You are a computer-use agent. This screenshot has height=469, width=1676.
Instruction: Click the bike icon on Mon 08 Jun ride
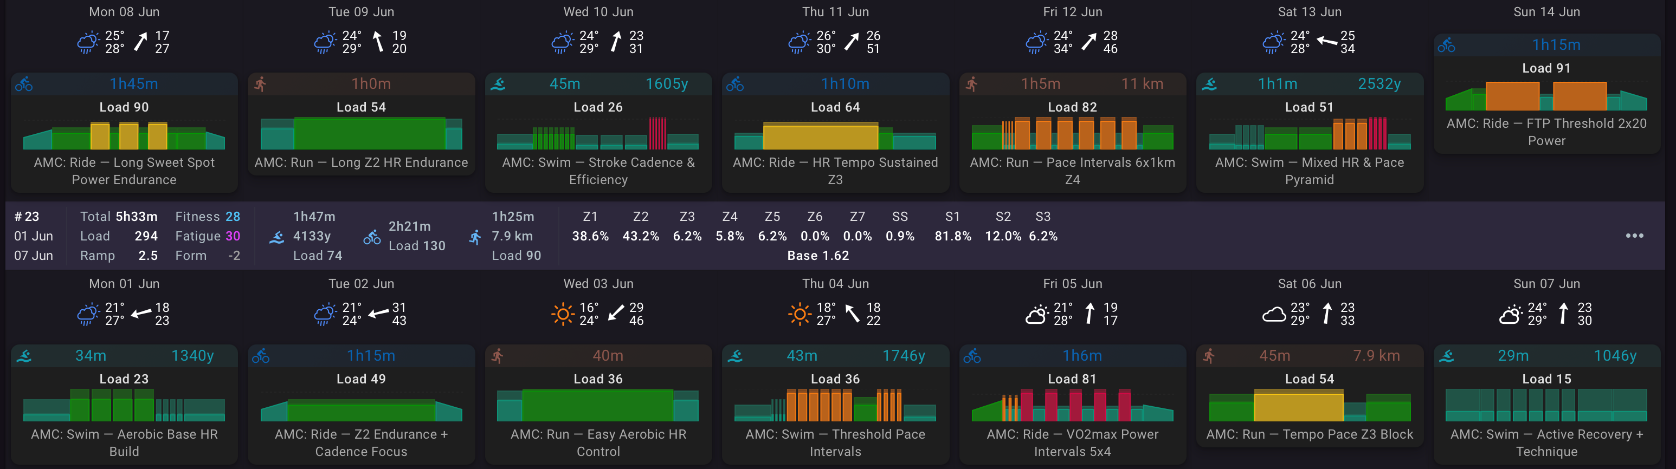[x=24, y=84]
